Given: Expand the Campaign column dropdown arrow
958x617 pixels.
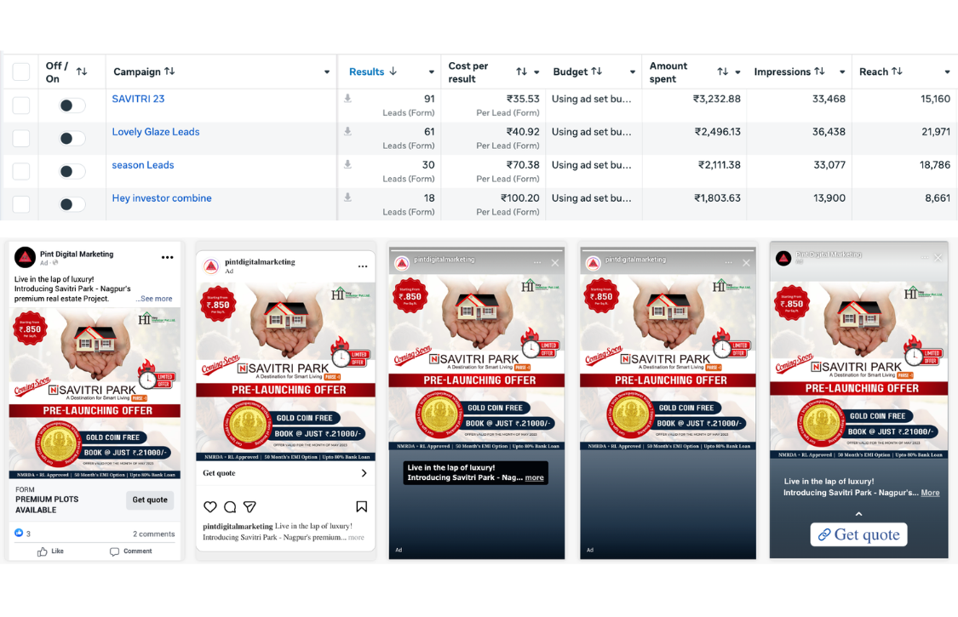Looking at the screenshot, I should [327, 72].
